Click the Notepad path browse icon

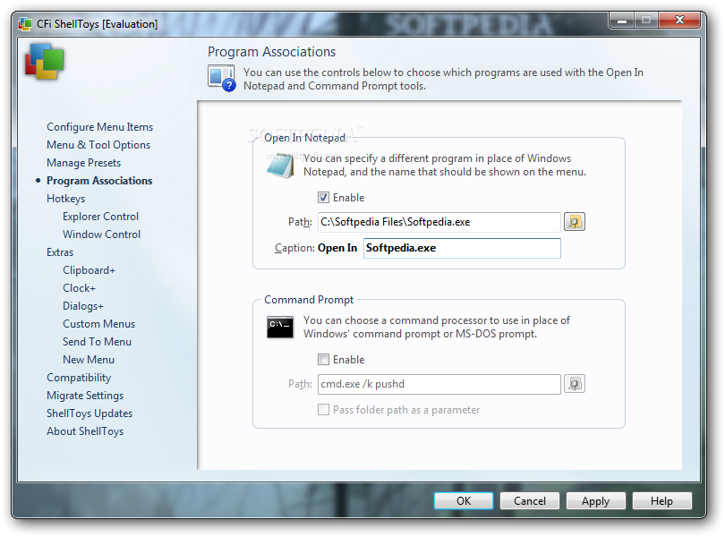pos(575,222)
